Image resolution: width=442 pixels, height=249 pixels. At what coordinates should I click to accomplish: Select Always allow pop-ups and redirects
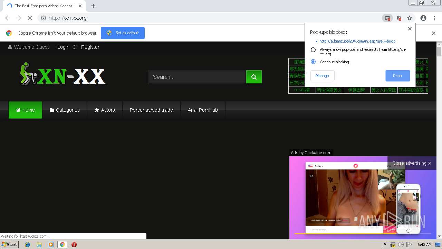coord(313,50)
